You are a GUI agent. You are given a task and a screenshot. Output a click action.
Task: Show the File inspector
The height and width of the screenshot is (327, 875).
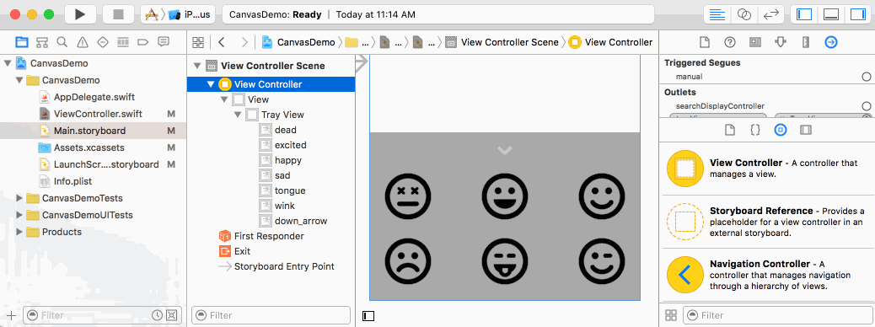[704, 42]
